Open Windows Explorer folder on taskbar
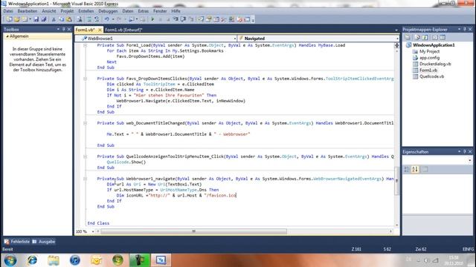The height and width of the screenshot is (267, 476). 54,260
